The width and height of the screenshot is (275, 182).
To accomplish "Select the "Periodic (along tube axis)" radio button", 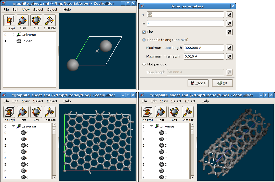I will tap(144, 40).
